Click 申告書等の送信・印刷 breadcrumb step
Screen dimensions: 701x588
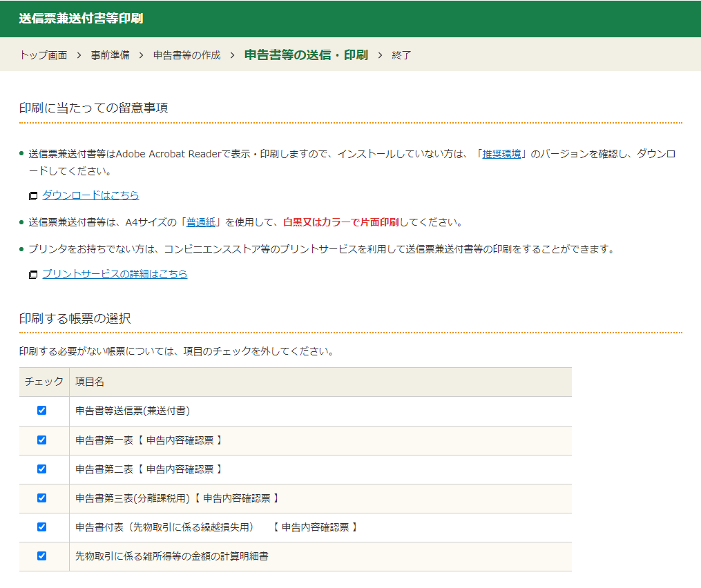pos(306,55)
